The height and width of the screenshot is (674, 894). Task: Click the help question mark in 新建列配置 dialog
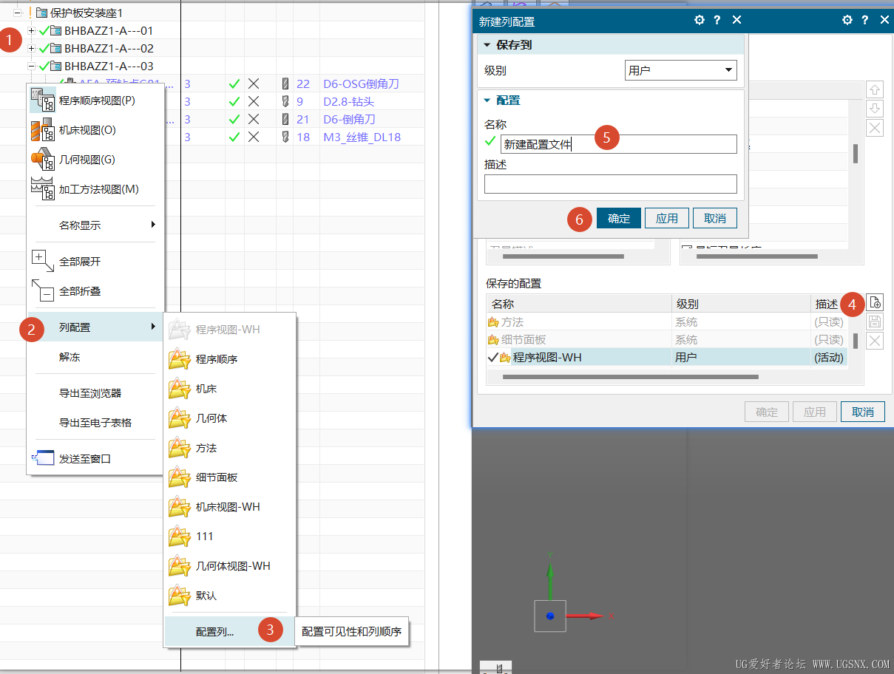(717, 21)
